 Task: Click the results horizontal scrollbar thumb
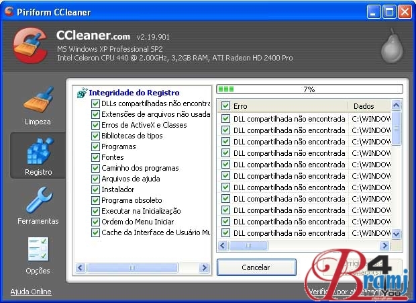248,245
